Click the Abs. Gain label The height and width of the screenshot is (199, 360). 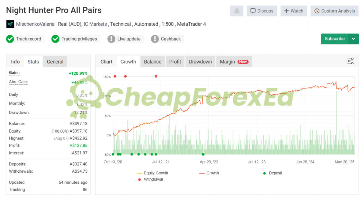[18, 82]
